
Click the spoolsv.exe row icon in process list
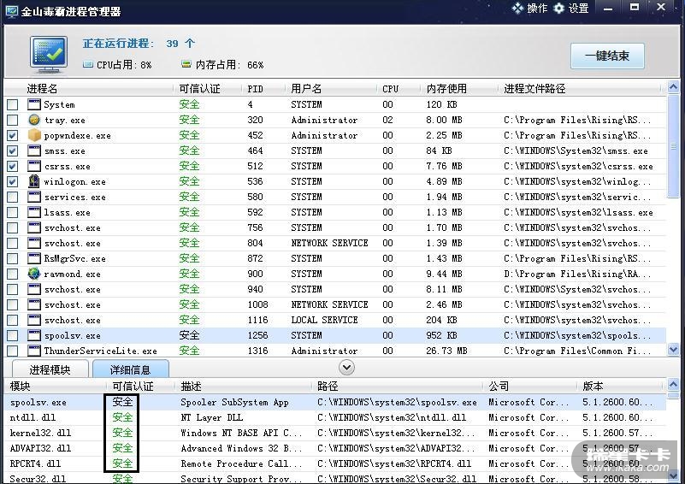coord(34,335)
